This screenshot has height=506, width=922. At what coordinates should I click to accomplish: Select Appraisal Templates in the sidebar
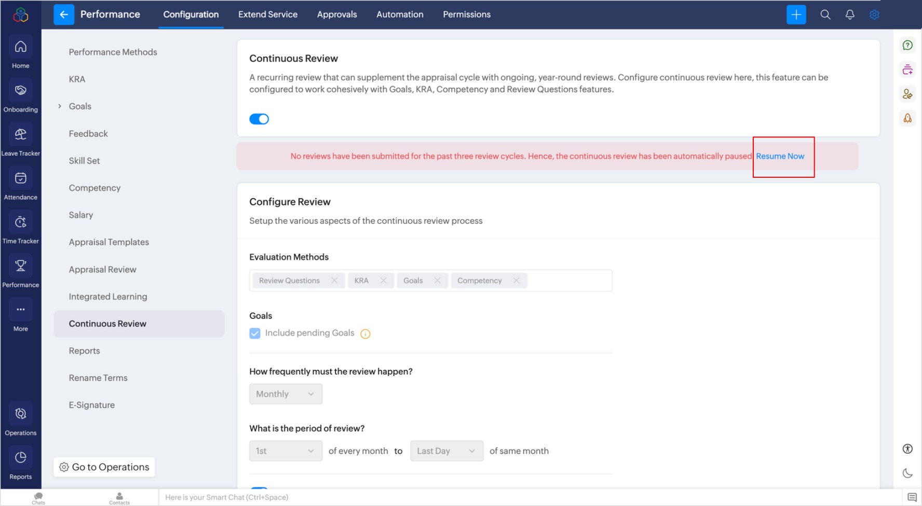[109, 242]
